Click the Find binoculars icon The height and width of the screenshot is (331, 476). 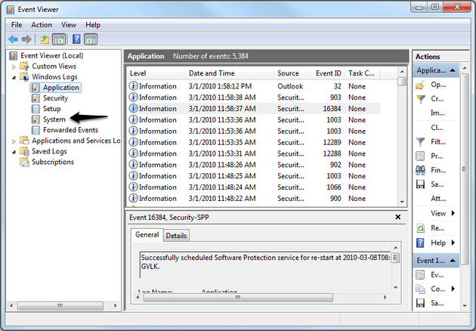(420, 170)
